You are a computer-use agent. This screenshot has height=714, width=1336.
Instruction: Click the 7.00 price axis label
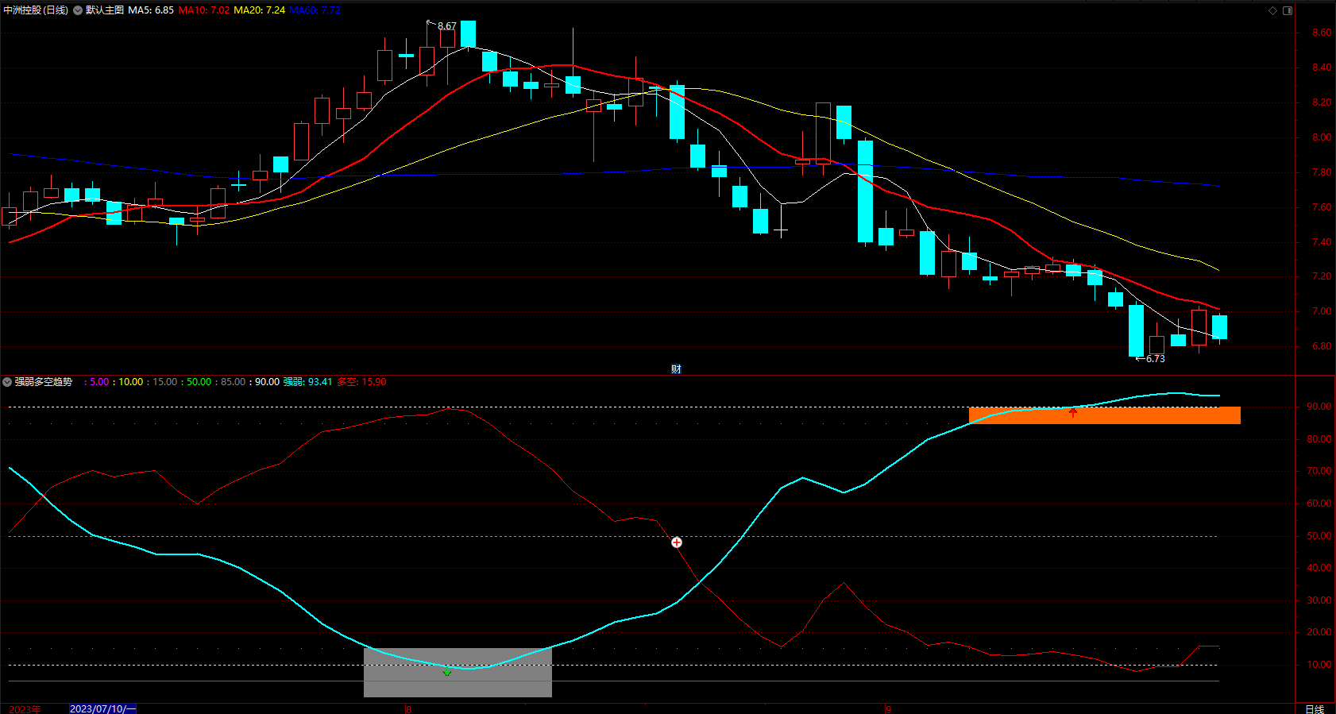pyautogui.click(x=1322, y=311)
